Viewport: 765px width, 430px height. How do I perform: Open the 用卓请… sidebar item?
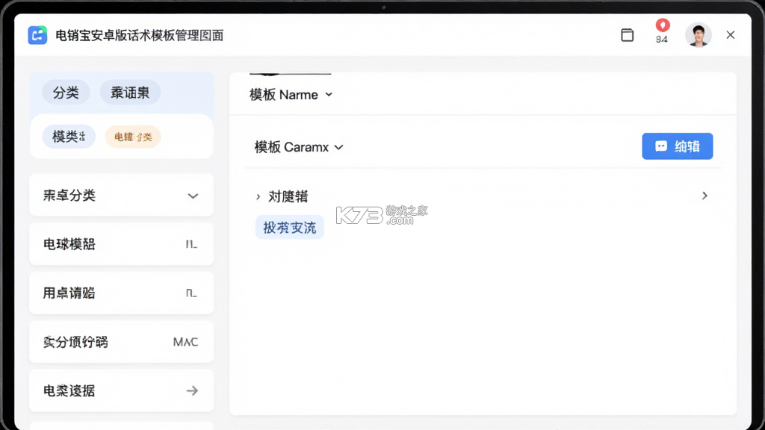pyautogui.click(x=122, y=293)
